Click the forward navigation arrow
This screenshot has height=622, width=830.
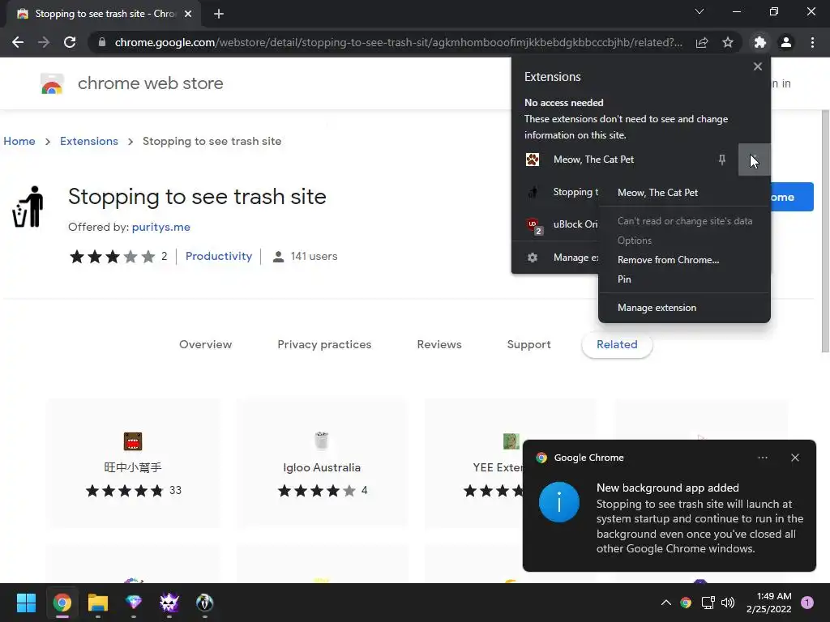[x=44, y=42]
